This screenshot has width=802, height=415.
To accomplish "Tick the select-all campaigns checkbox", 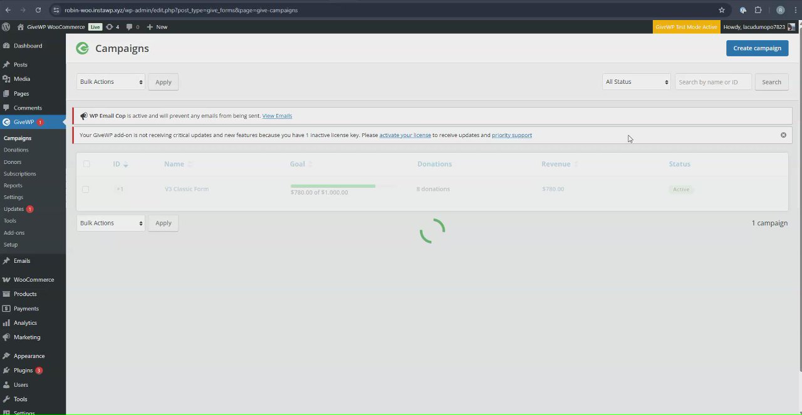I will [x=86, y=164].
